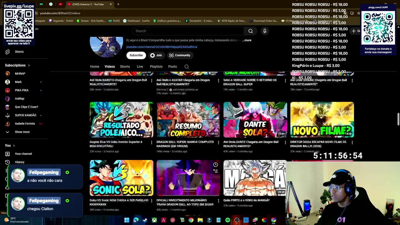Open SUPER XANDÃO subscription channel

[x=25, y=115]
